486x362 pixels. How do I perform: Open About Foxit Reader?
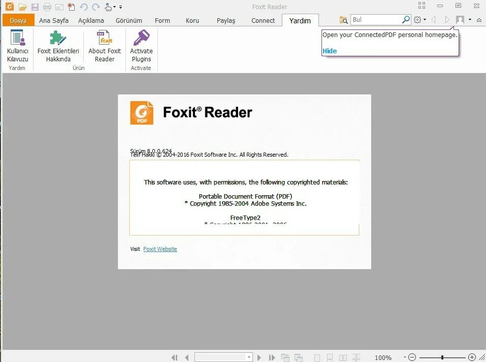click(x=105, y=46)
